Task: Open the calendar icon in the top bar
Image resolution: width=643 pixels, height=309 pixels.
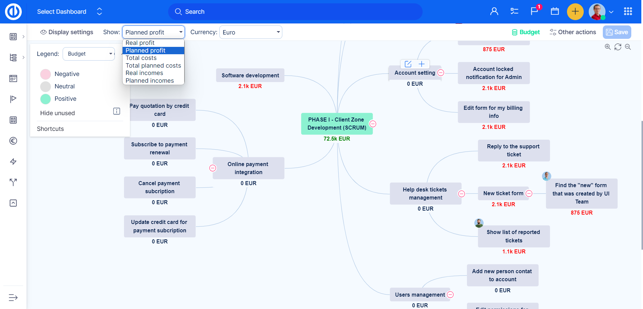Action: pyautogui.click(x=555, y=11)
